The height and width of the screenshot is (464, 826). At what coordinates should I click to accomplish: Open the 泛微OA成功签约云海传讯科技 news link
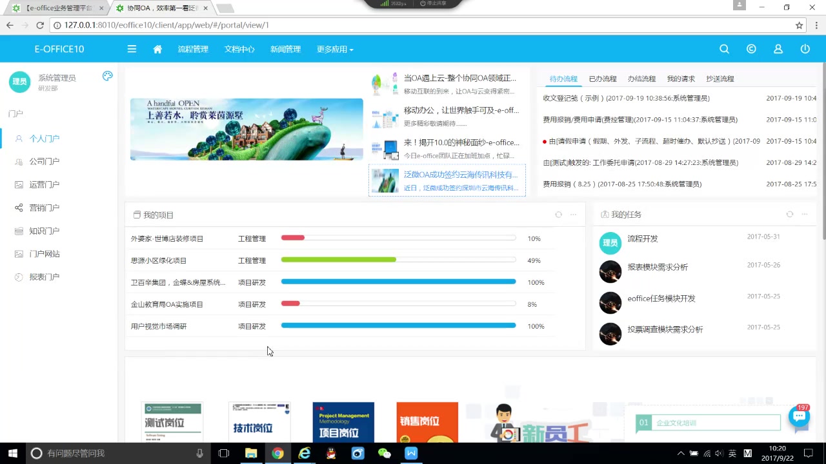point(460,174)
